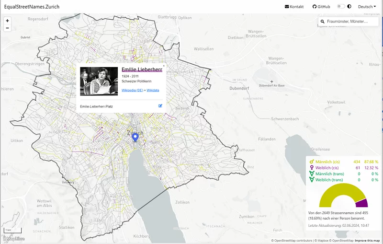Open the Kontakt mail link
383x244 pixels.
click(x=294, y=7)
